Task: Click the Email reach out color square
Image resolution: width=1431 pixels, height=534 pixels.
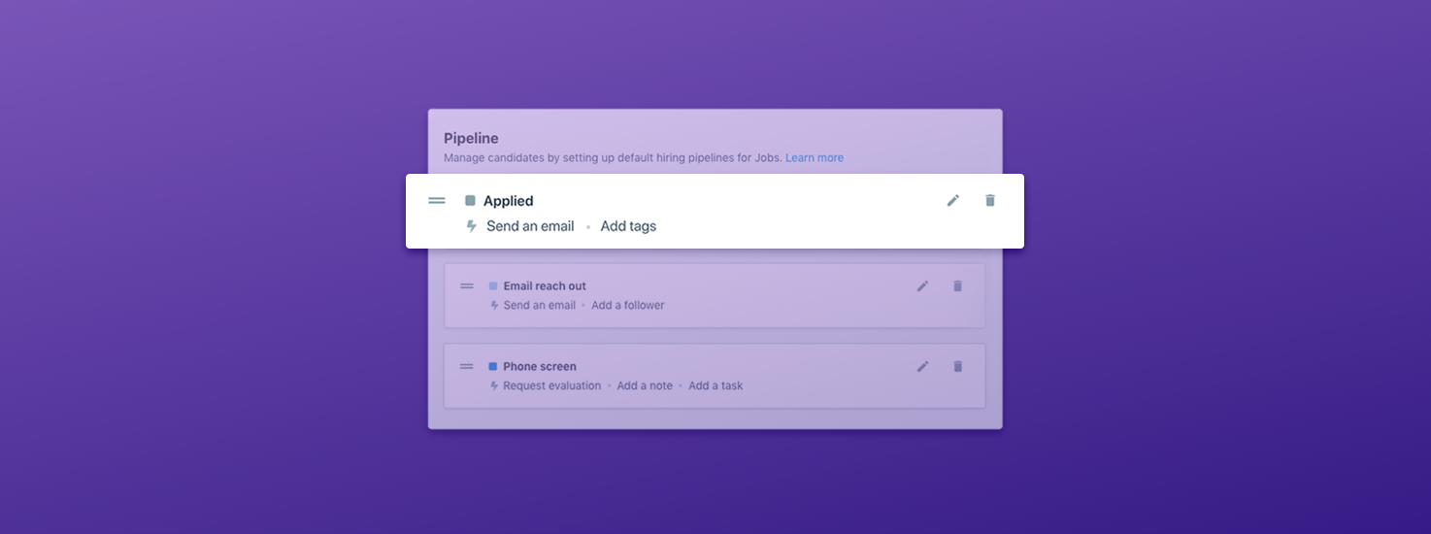Action: [493, 286]
